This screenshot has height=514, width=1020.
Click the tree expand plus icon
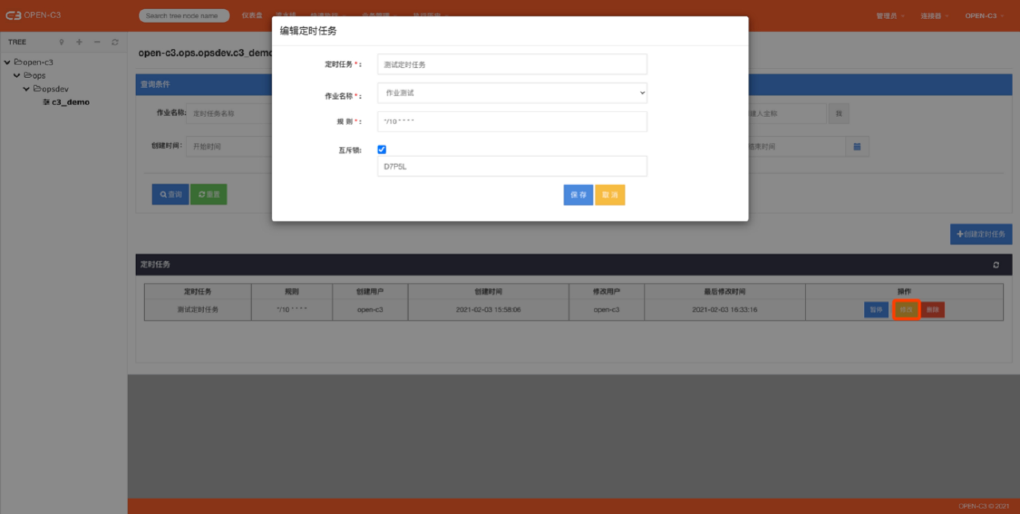pos(79,42)
